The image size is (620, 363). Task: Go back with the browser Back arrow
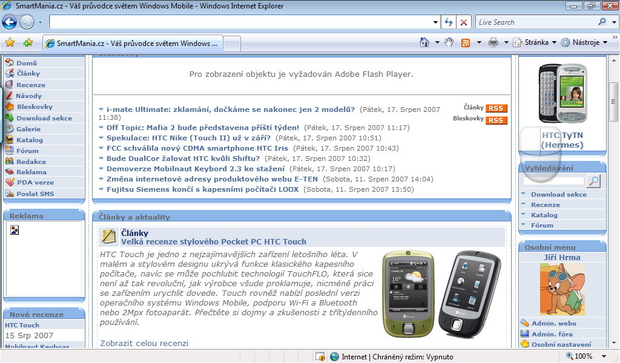click(x=10, y=22)
